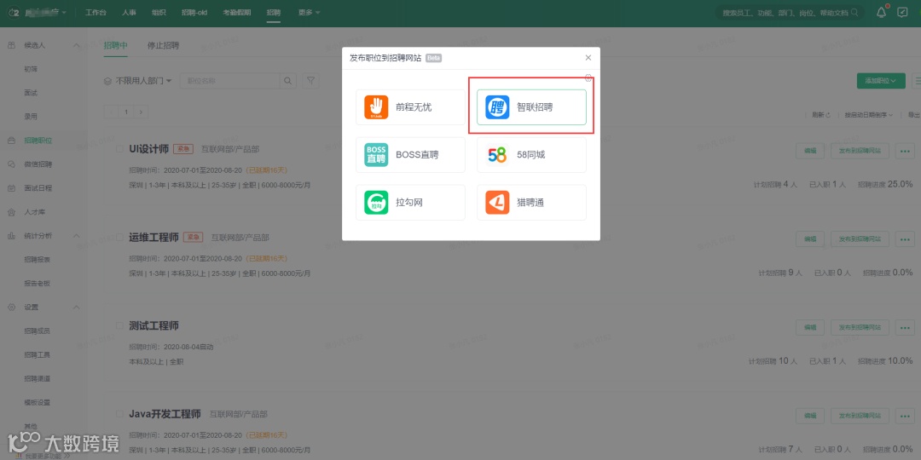The height and width of the screenshot is (460, 921).
Task: Tick the checkbox for 运维工程师
Action: [120, 237]
